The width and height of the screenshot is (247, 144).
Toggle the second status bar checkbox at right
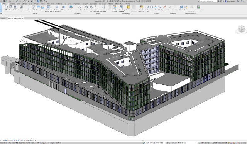coord(213,143)
